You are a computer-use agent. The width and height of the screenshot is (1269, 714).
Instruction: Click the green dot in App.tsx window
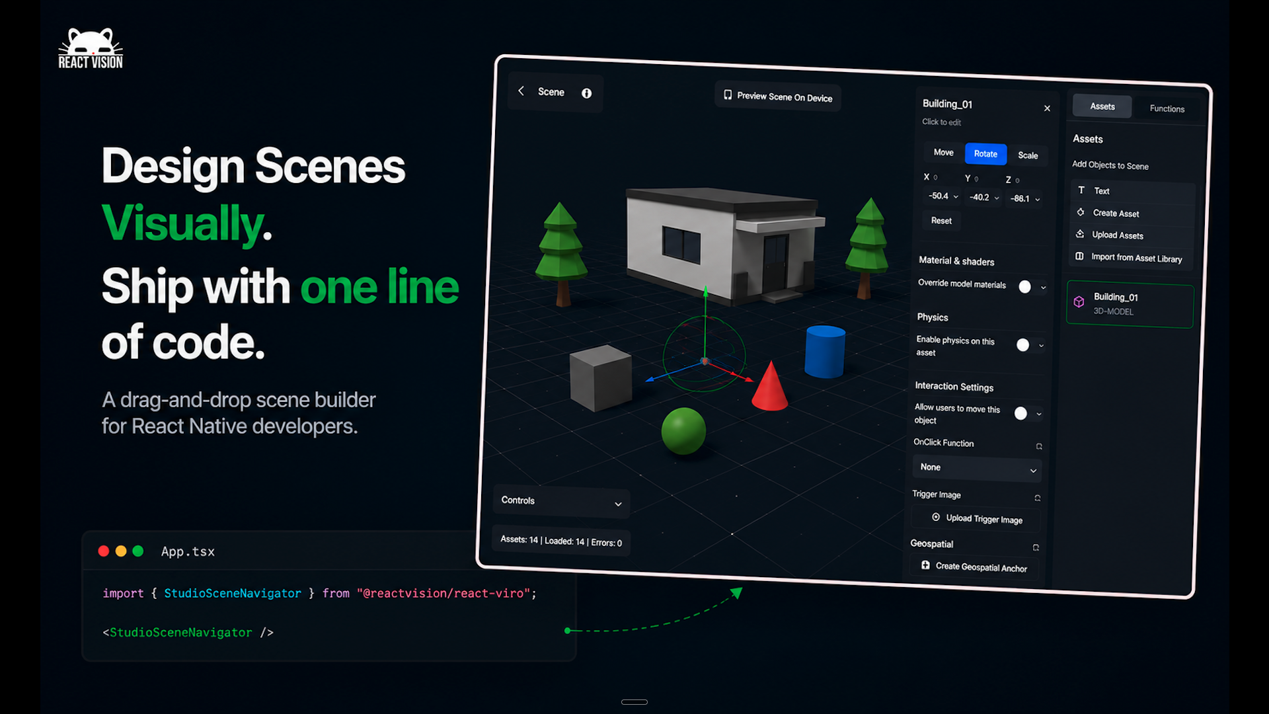coord(138,551)
